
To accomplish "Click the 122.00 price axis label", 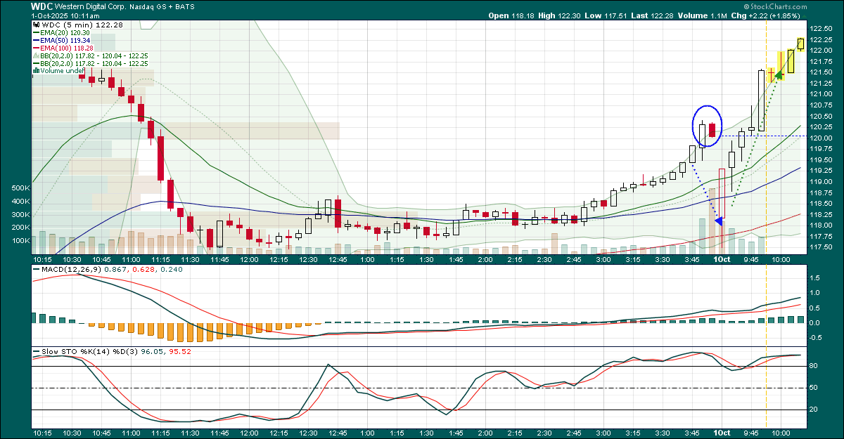I will 821,51.
